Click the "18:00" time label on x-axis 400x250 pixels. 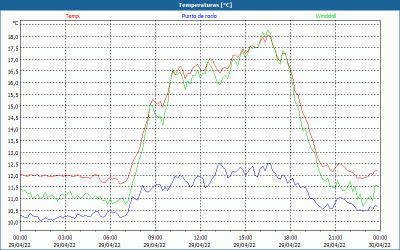pos(290,238)
